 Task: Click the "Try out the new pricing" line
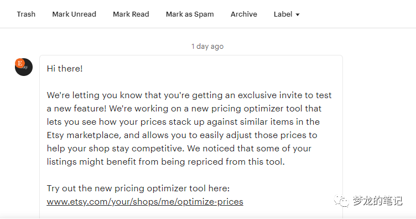coord(138,188)
